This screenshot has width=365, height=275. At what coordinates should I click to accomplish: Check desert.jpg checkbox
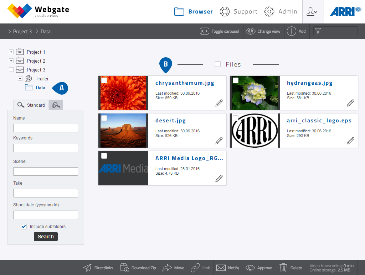[x=104, y=118]
